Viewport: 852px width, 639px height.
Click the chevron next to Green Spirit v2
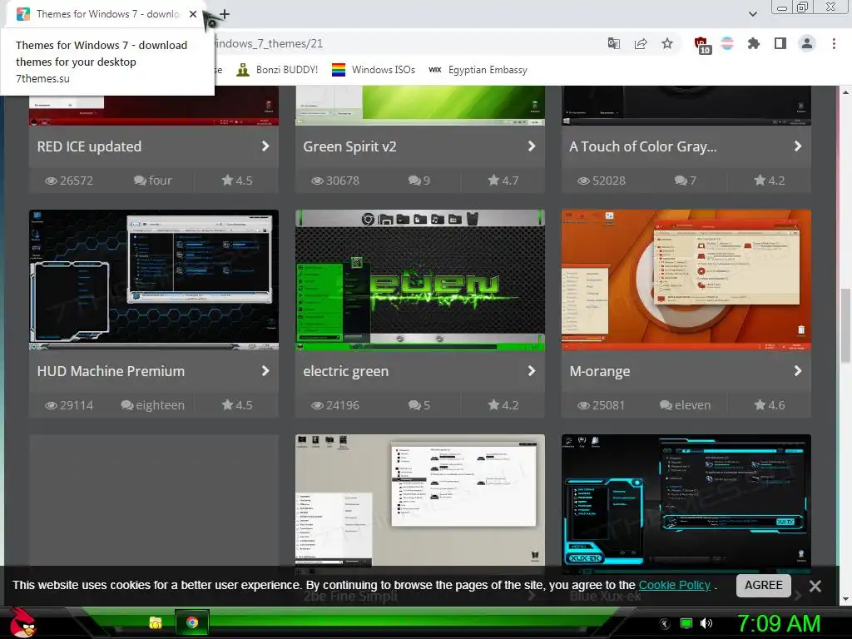tap(532, 146)
